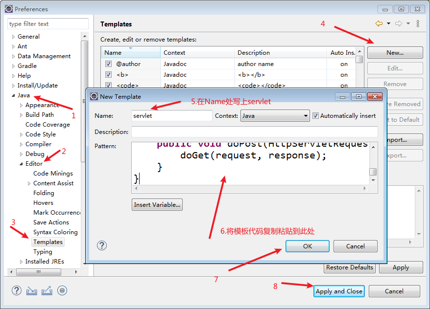The width and height of the screenshot is (430, 309).
Task: Select Templates in preferences tree
Action: point(48,242)
